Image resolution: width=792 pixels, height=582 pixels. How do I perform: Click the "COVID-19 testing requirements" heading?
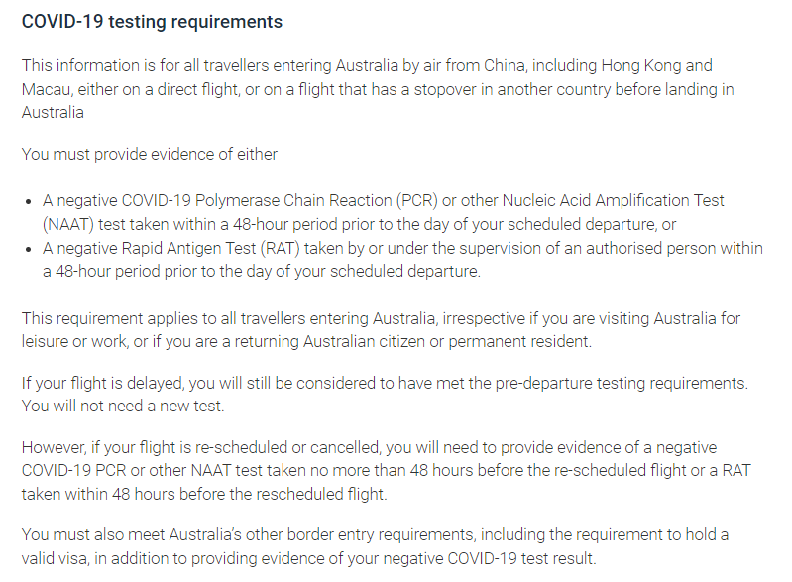click(152, 22)
